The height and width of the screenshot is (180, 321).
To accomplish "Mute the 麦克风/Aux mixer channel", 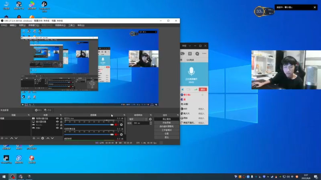I will pos(116,124).
